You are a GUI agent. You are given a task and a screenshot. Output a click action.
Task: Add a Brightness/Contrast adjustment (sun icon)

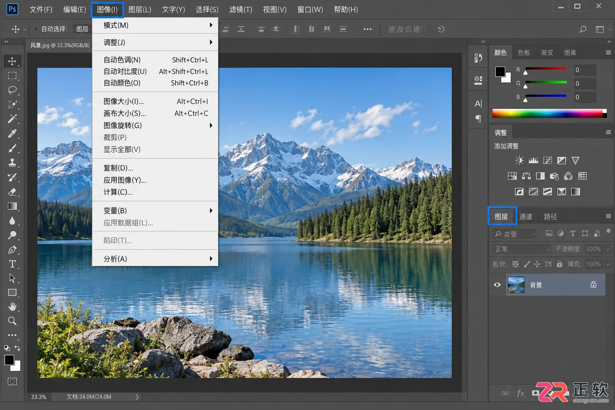coord(519,161)
